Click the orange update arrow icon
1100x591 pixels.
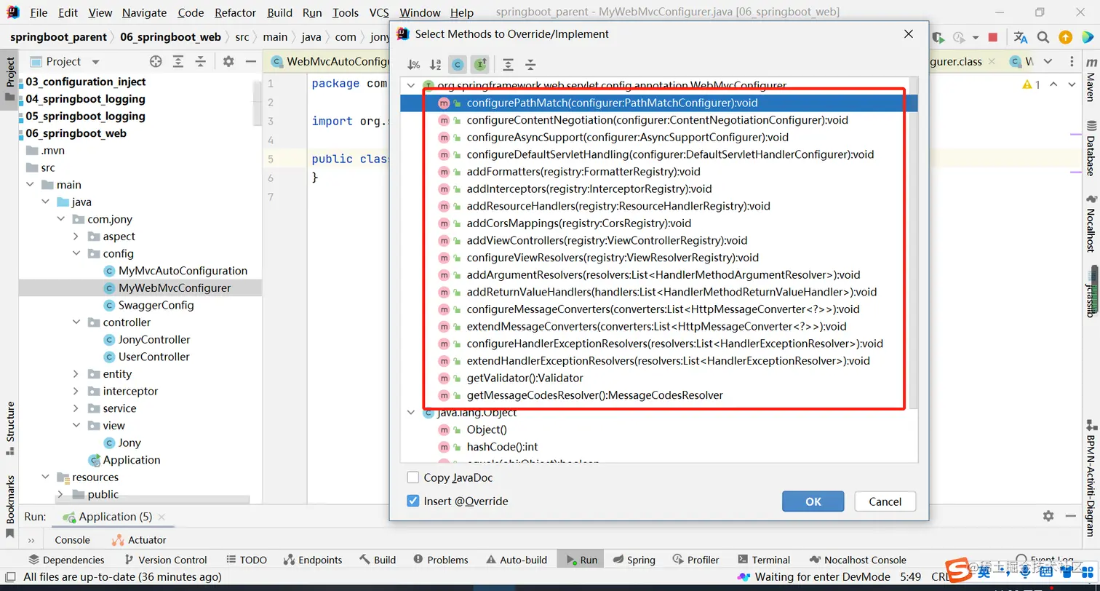coord(1066,37)
